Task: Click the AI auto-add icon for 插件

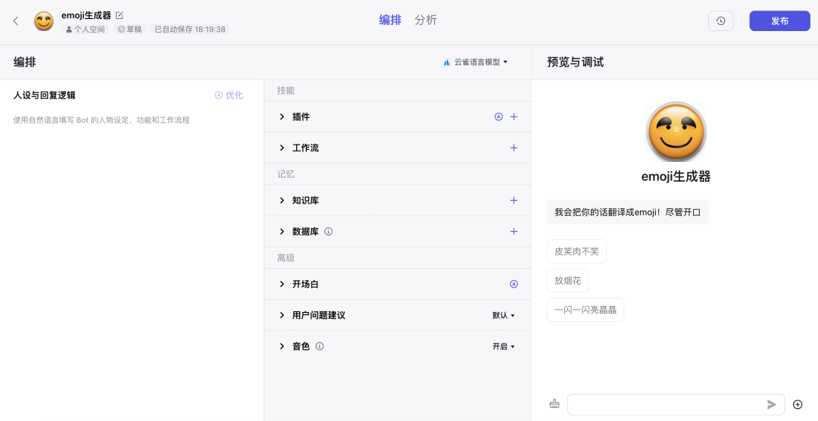Action: point(498,117)
